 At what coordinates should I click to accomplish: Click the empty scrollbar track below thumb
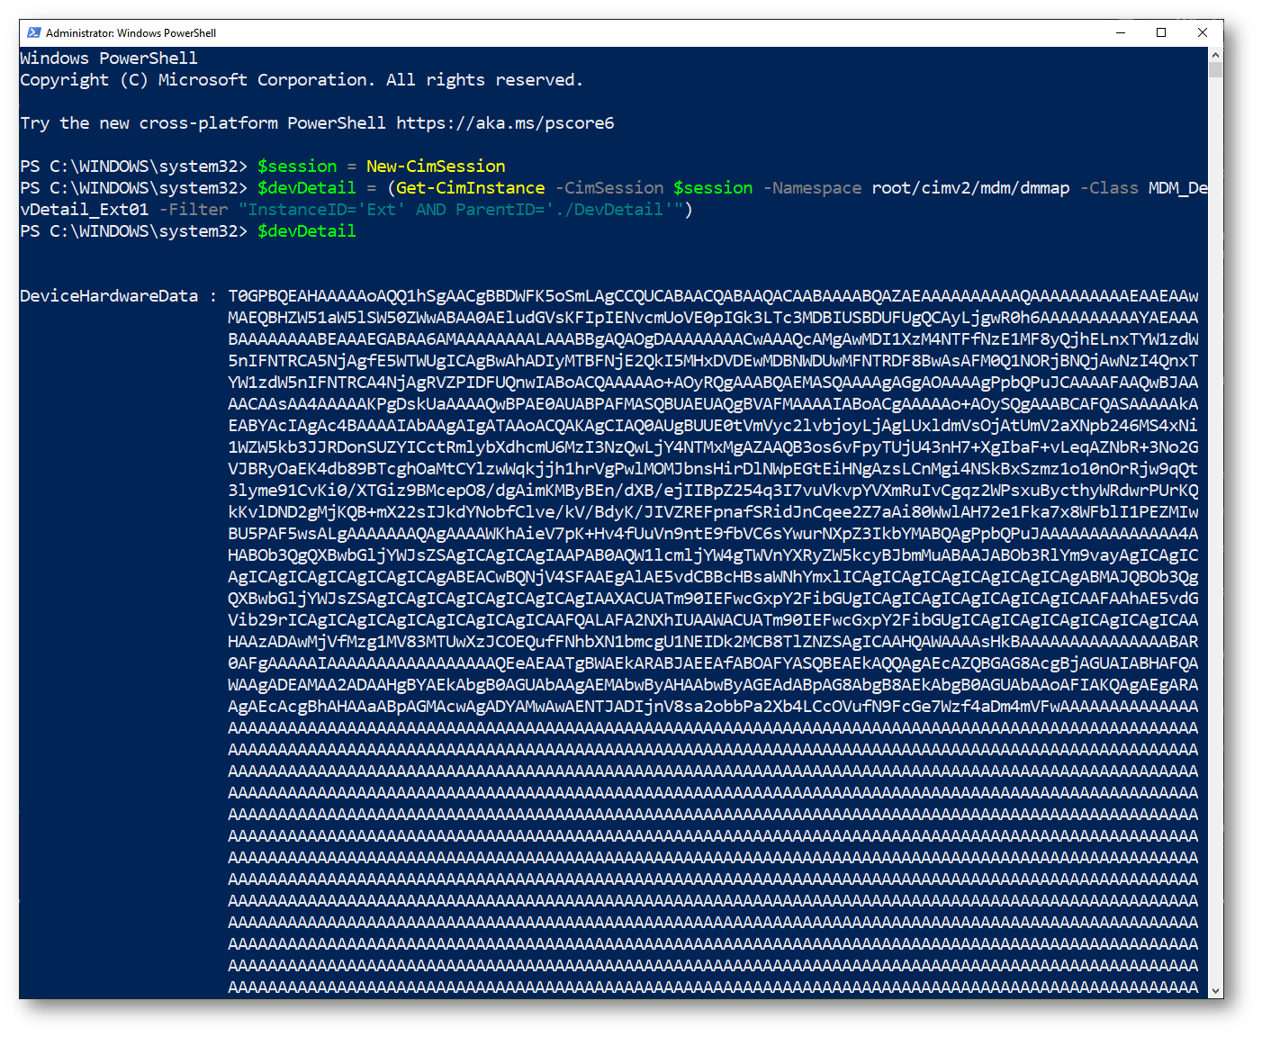click(x=1215, y=540)
